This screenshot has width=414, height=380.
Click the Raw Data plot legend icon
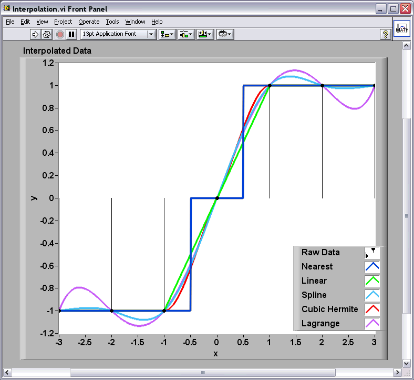pos(372,253)
